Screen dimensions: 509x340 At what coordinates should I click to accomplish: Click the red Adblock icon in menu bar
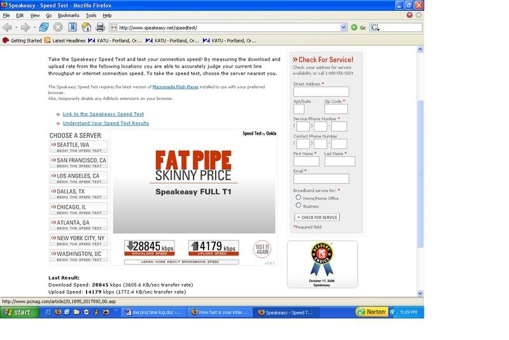pos(410,15)
